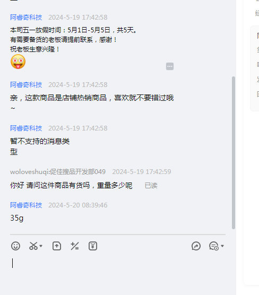Expand the chat history dropdown arrow
The height and width of the screenshot is (295, 259).
point(222,246)
